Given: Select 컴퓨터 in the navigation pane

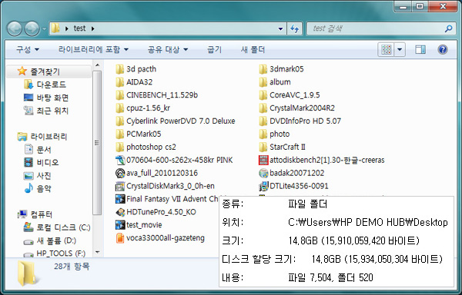Looking at the screenshot, I should coord(42,214).
